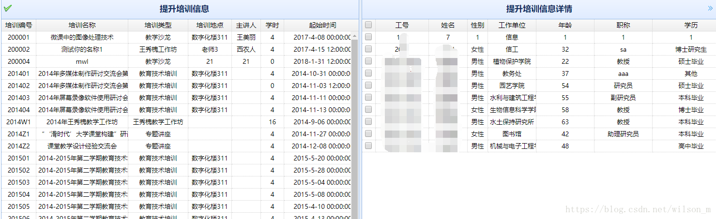This screenshot has height=219, width=716.
Task: Sort by 培训地点 column header
Action: (210, 25)
